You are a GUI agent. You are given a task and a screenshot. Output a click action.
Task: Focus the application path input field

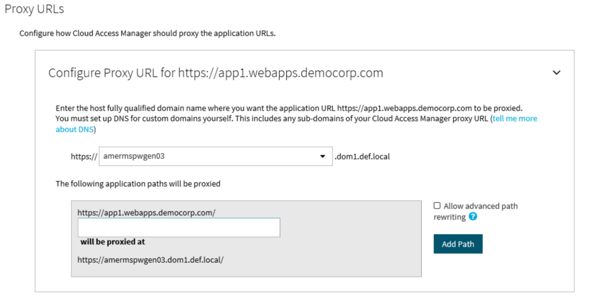pos(179,228)
